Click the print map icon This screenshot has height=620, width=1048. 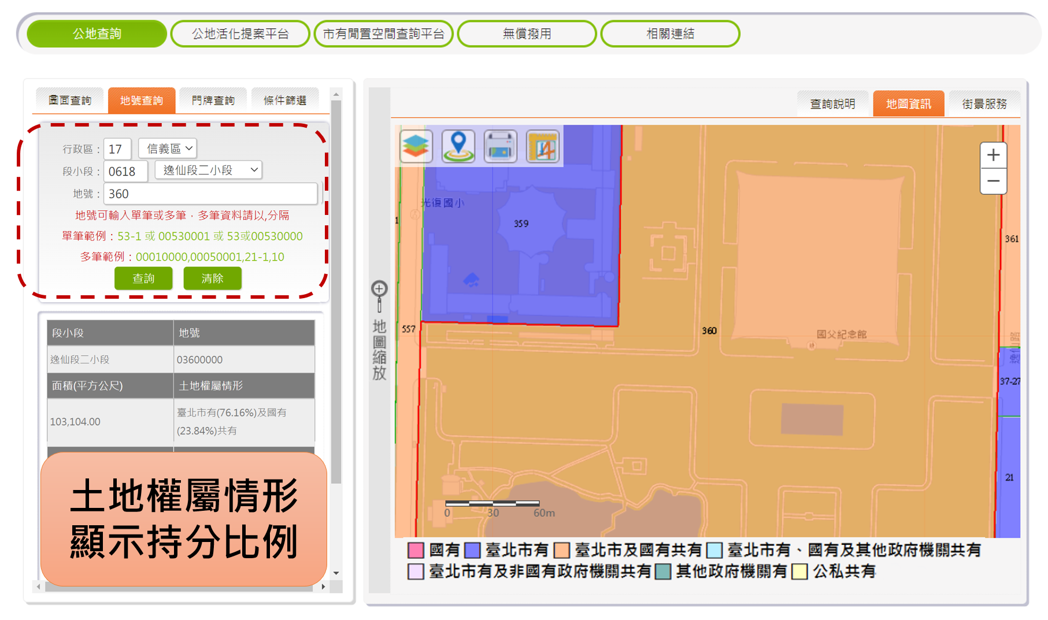(x=500, y=146)
